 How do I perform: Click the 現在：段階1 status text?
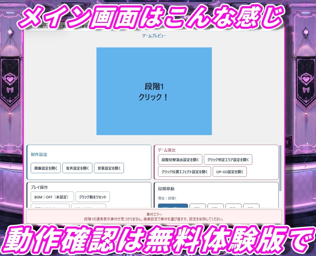[167, 198]
